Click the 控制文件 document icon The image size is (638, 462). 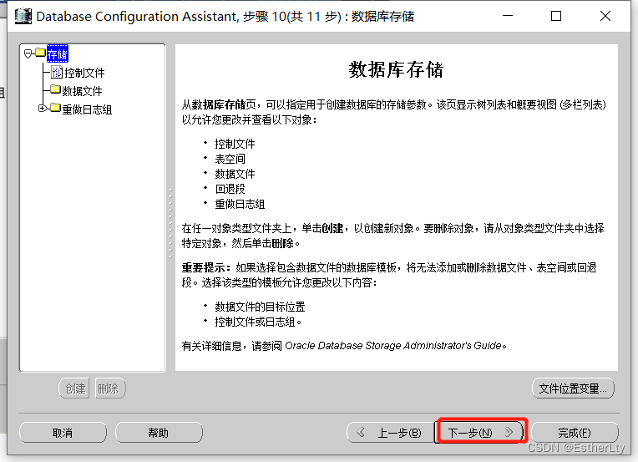(57, 72)
